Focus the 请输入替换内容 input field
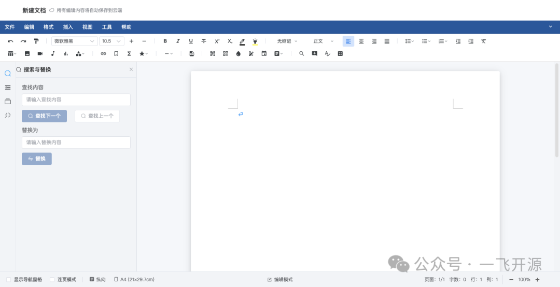 point(76,142)
